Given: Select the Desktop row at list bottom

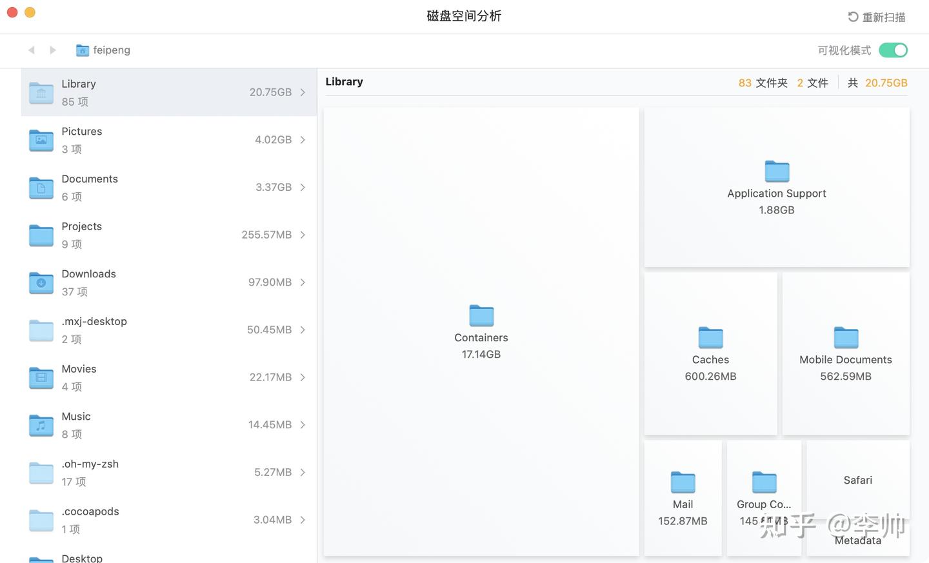Looking at the screenshot, I should pos(169,557).
